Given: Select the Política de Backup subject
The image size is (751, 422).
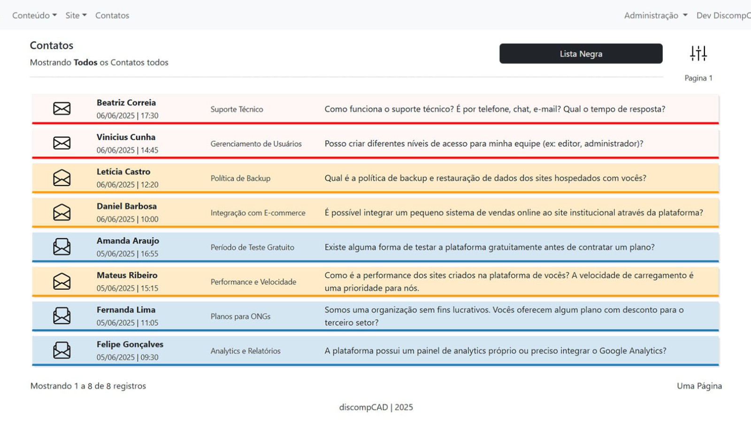Looking at the screenshot, I should [x=240, y=178].
